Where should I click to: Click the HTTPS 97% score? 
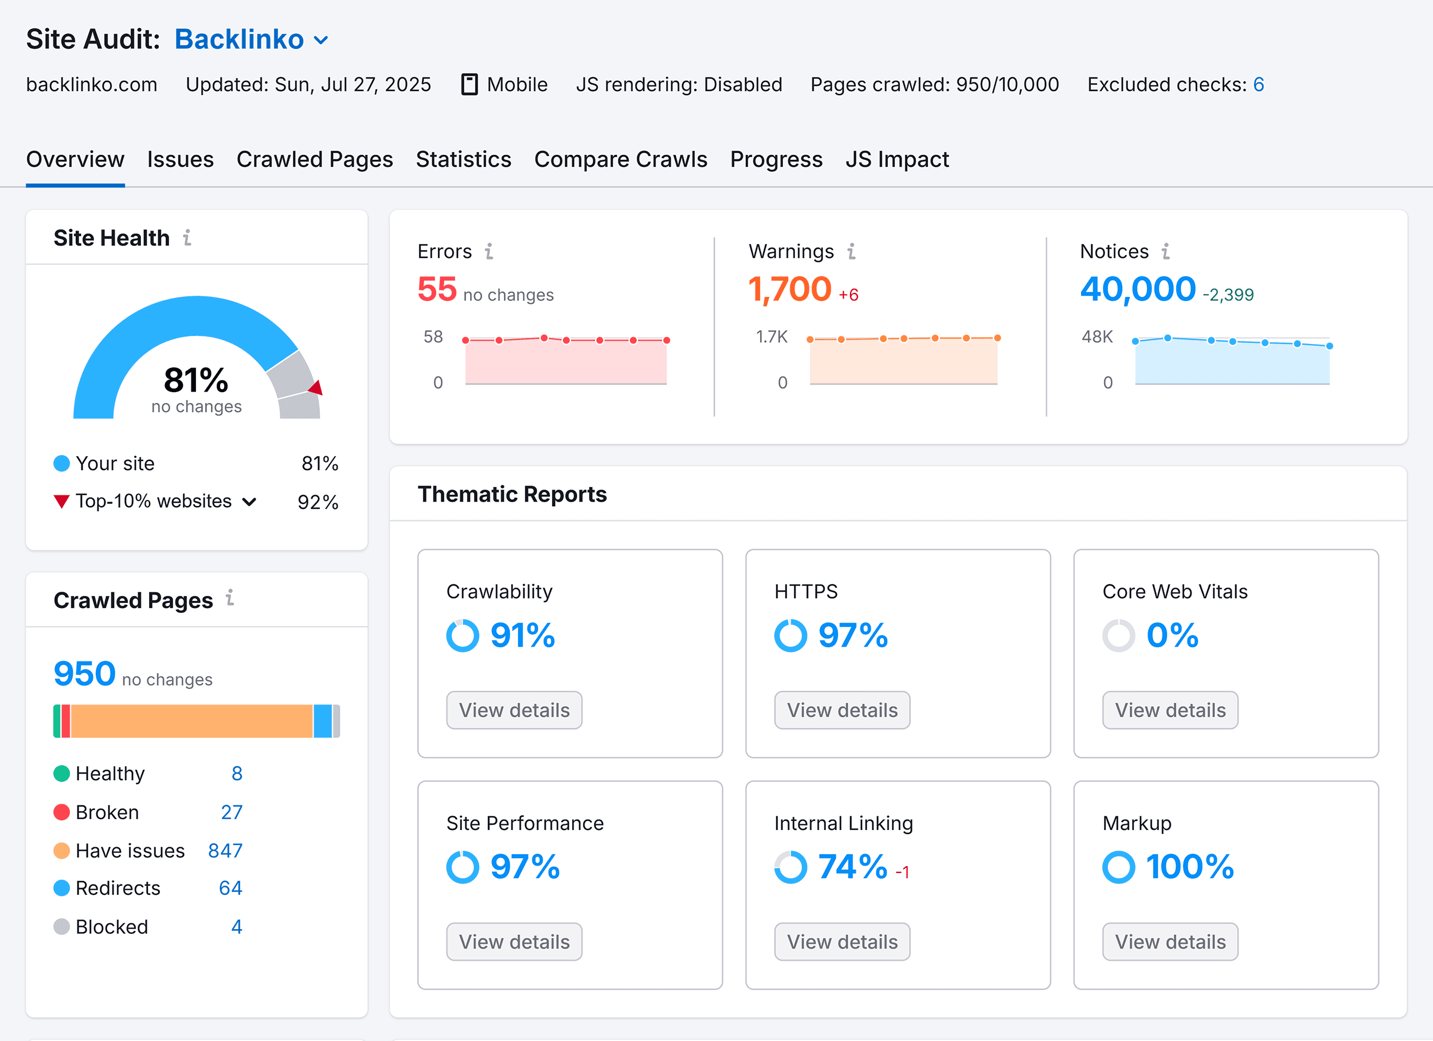(853, 635)
